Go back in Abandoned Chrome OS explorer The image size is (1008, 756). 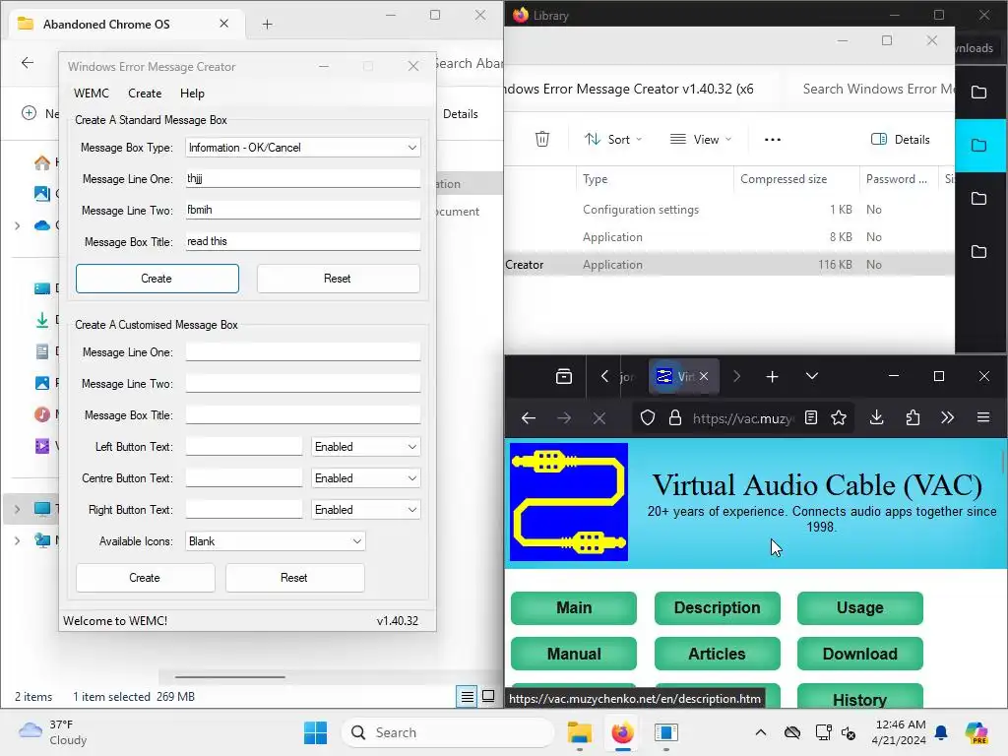coord(27,62)
